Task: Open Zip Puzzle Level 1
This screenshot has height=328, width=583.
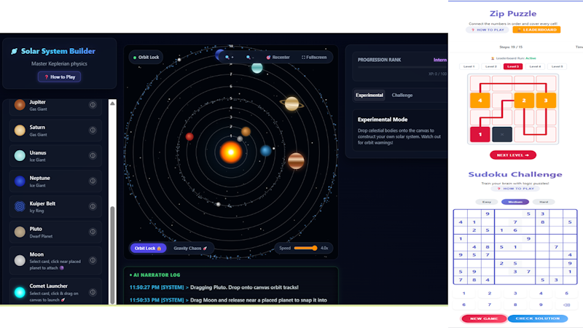Action: click(x=469, y=66)
